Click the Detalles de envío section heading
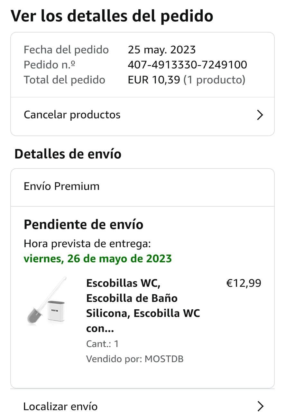This screenshot has height=412, width=285. [68, 154]
